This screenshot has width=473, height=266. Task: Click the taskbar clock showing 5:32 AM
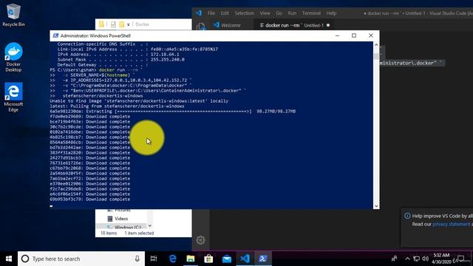(441, 259)
